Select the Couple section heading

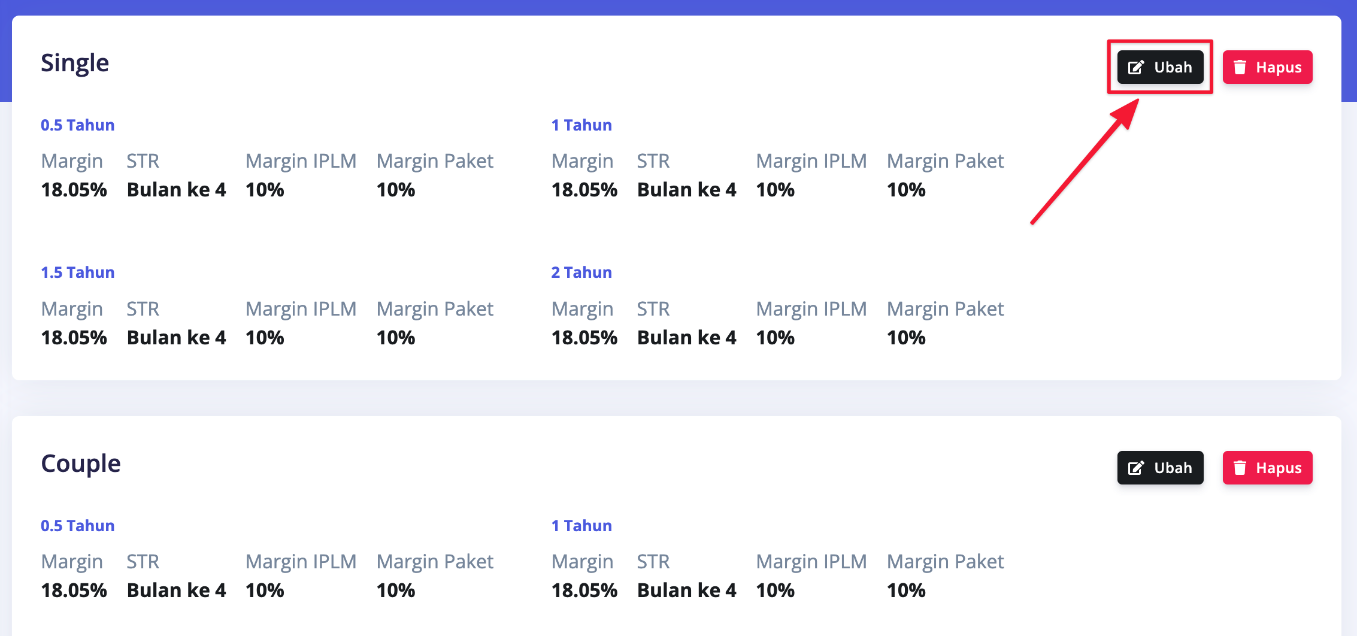pyautogui.click(x=81, y=464)
